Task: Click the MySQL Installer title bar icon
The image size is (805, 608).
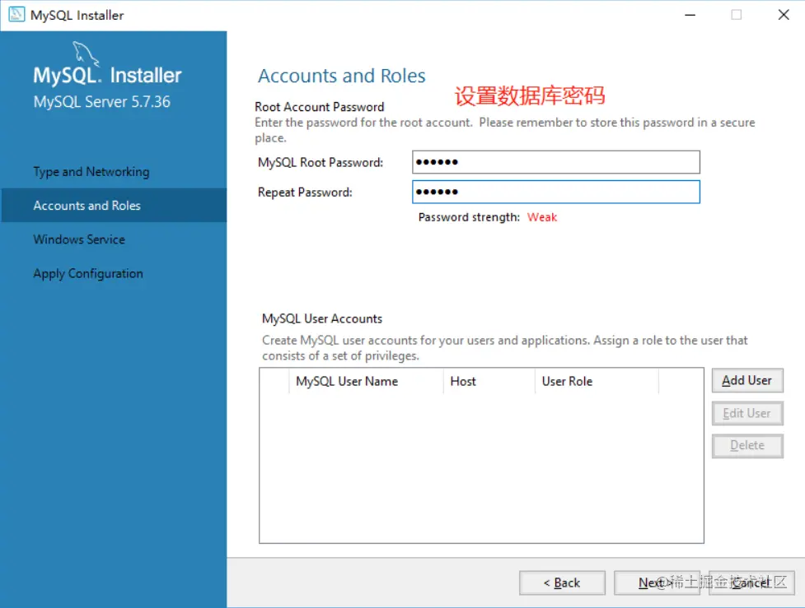Action: tap(16, 14)
